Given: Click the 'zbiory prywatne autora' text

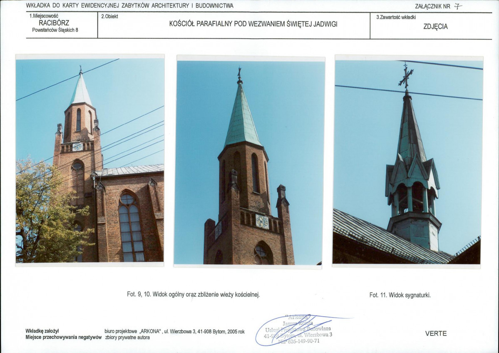Looking at the screenshot, I should (x=127, y=338).
